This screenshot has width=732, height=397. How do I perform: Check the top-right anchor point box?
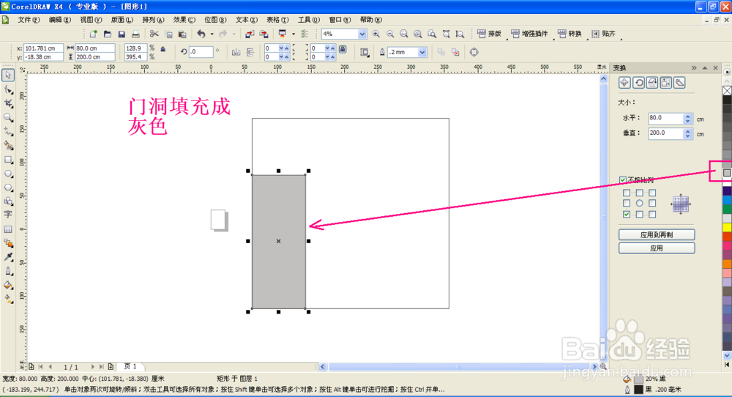652,193
